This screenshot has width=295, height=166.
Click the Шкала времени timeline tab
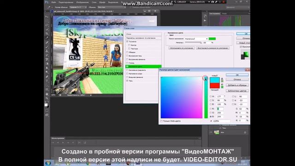(x=58, y=138)
